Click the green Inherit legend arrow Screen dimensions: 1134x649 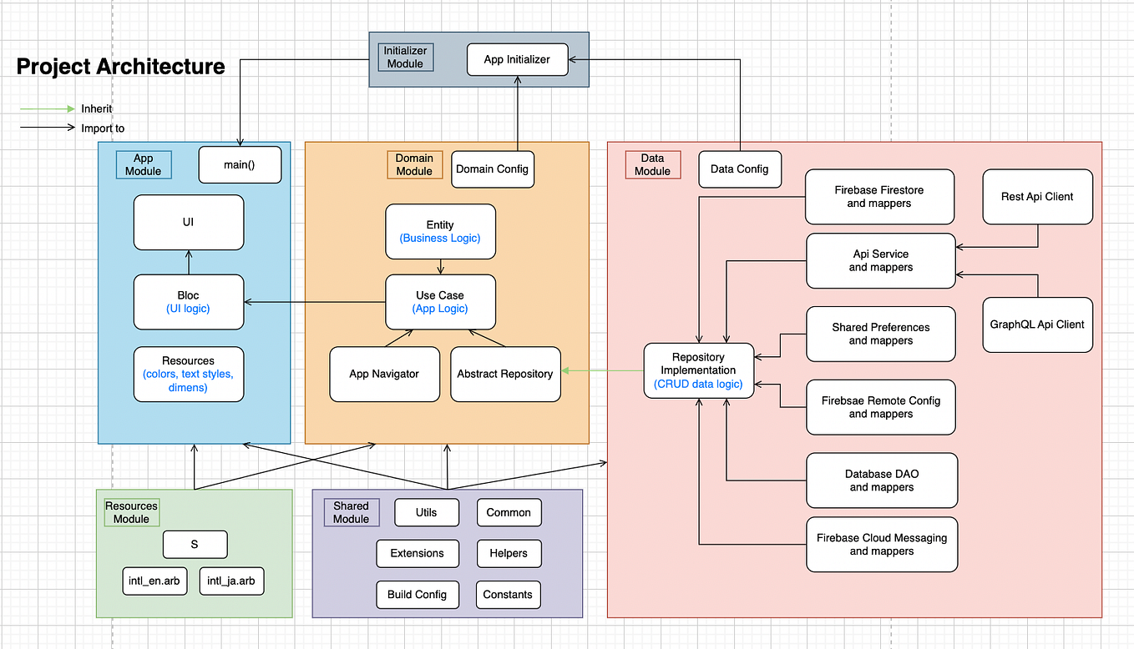click(x=46, y=108)
